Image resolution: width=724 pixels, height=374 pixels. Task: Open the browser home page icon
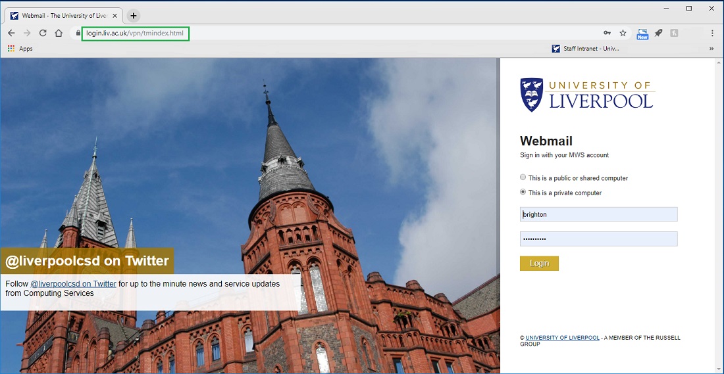59,34
